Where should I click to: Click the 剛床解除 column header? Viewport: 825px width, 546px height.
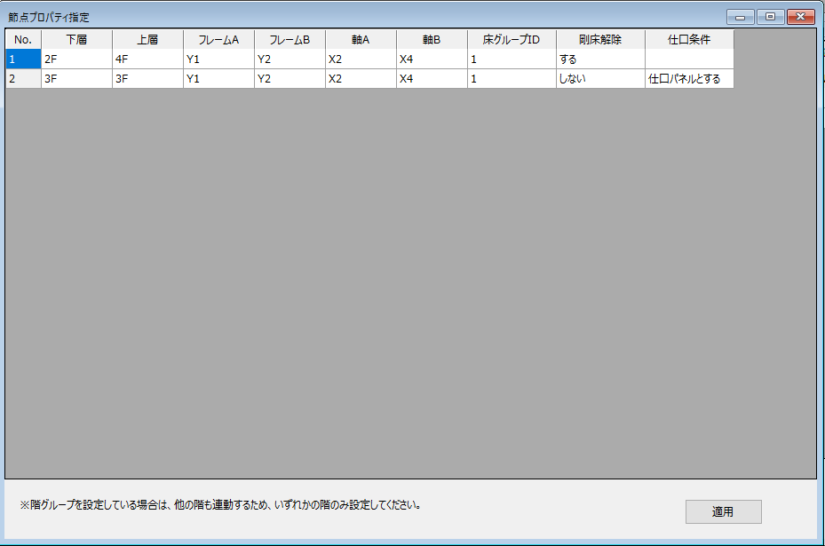pos(601,39)
